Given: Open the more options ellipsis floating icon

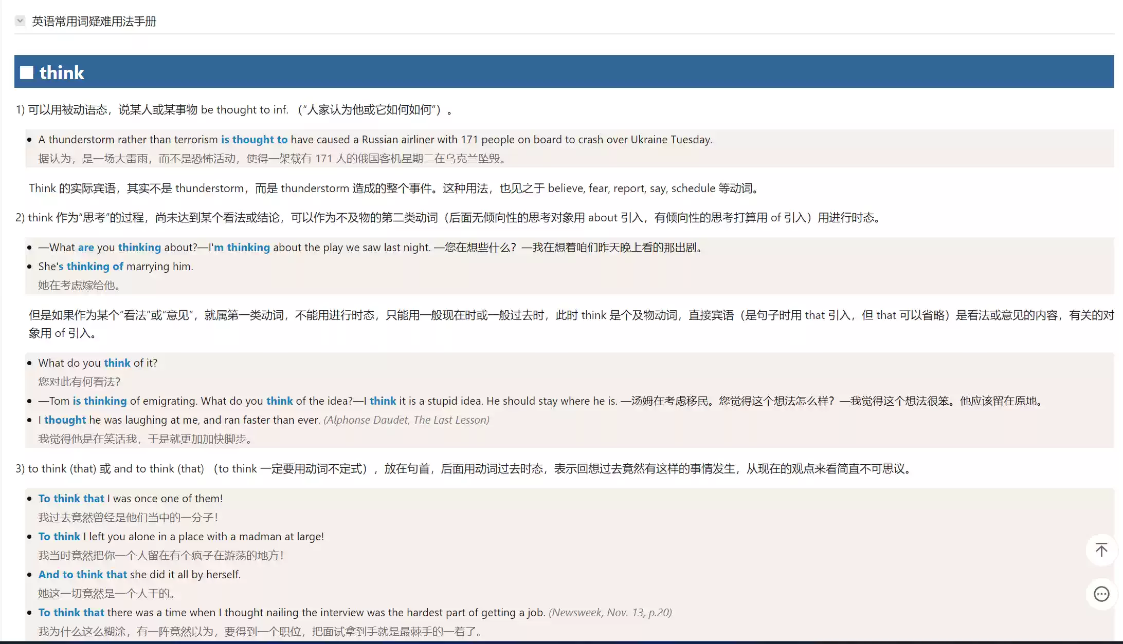Looking at the screenshot, I should [1101, 594].
